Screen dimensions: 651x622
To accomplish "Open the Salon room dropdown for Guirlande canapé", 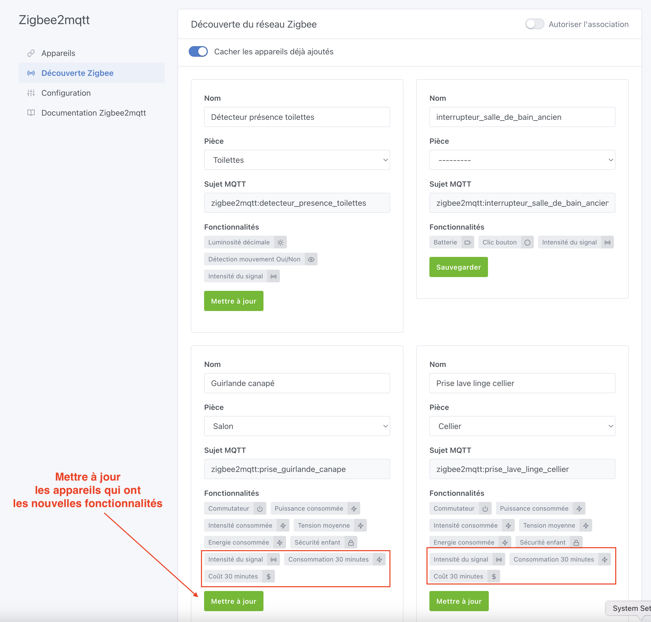I will [x=297, y=426].
